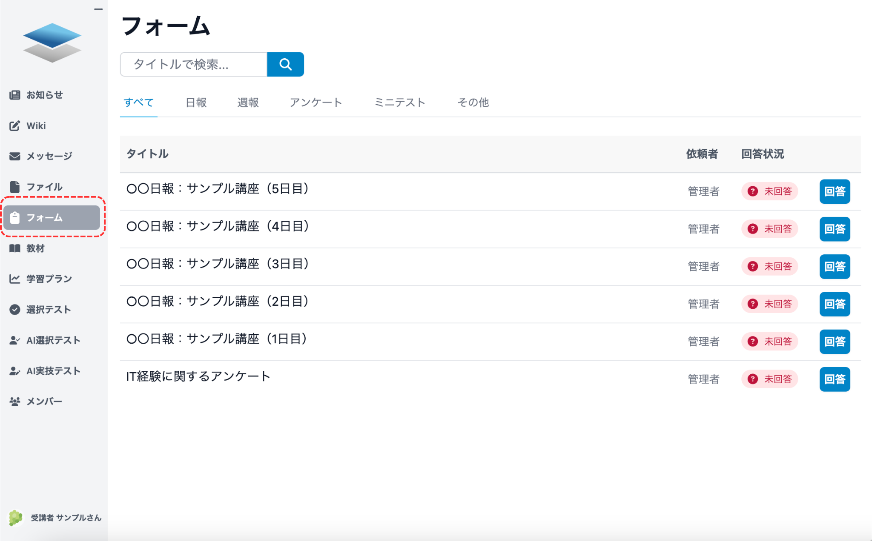Select the ミニテスト tab
Image resolution: width=872 pixels, height=541 pixels.
[x=399, y=102]
